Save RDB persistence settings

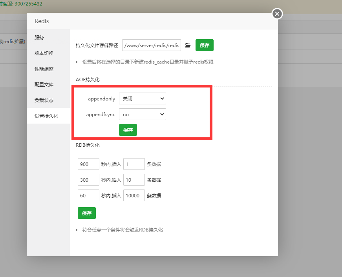coord(87,213)
